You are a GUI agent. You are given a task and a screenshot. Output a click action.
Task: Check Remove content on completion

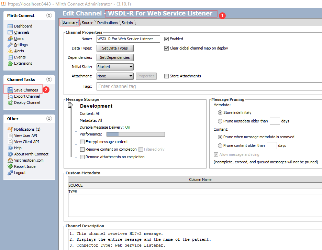click(82, 149)
